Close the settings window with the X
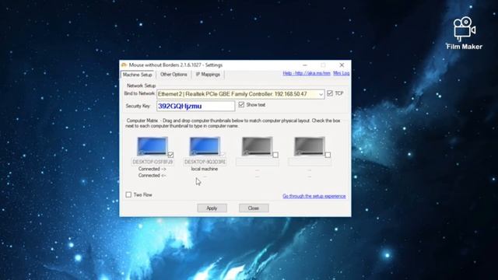This screenshot has height=280, width=498. pyautogui.click(x=342, y=65)
